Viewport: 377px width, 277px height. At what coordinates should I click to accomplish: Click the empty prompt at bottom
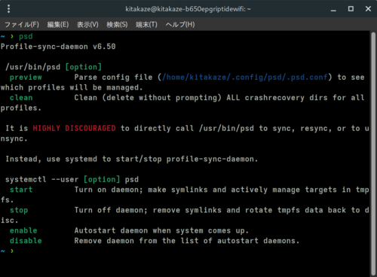click(x=7, y=251)
